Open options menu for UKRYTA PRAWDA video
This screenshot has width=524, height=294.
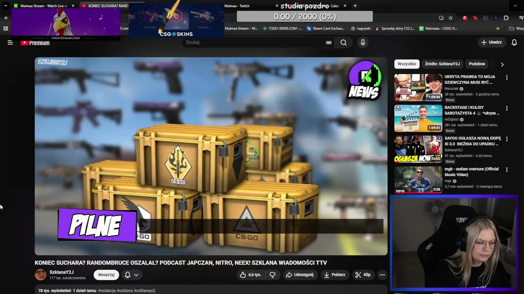click(507, 78)
